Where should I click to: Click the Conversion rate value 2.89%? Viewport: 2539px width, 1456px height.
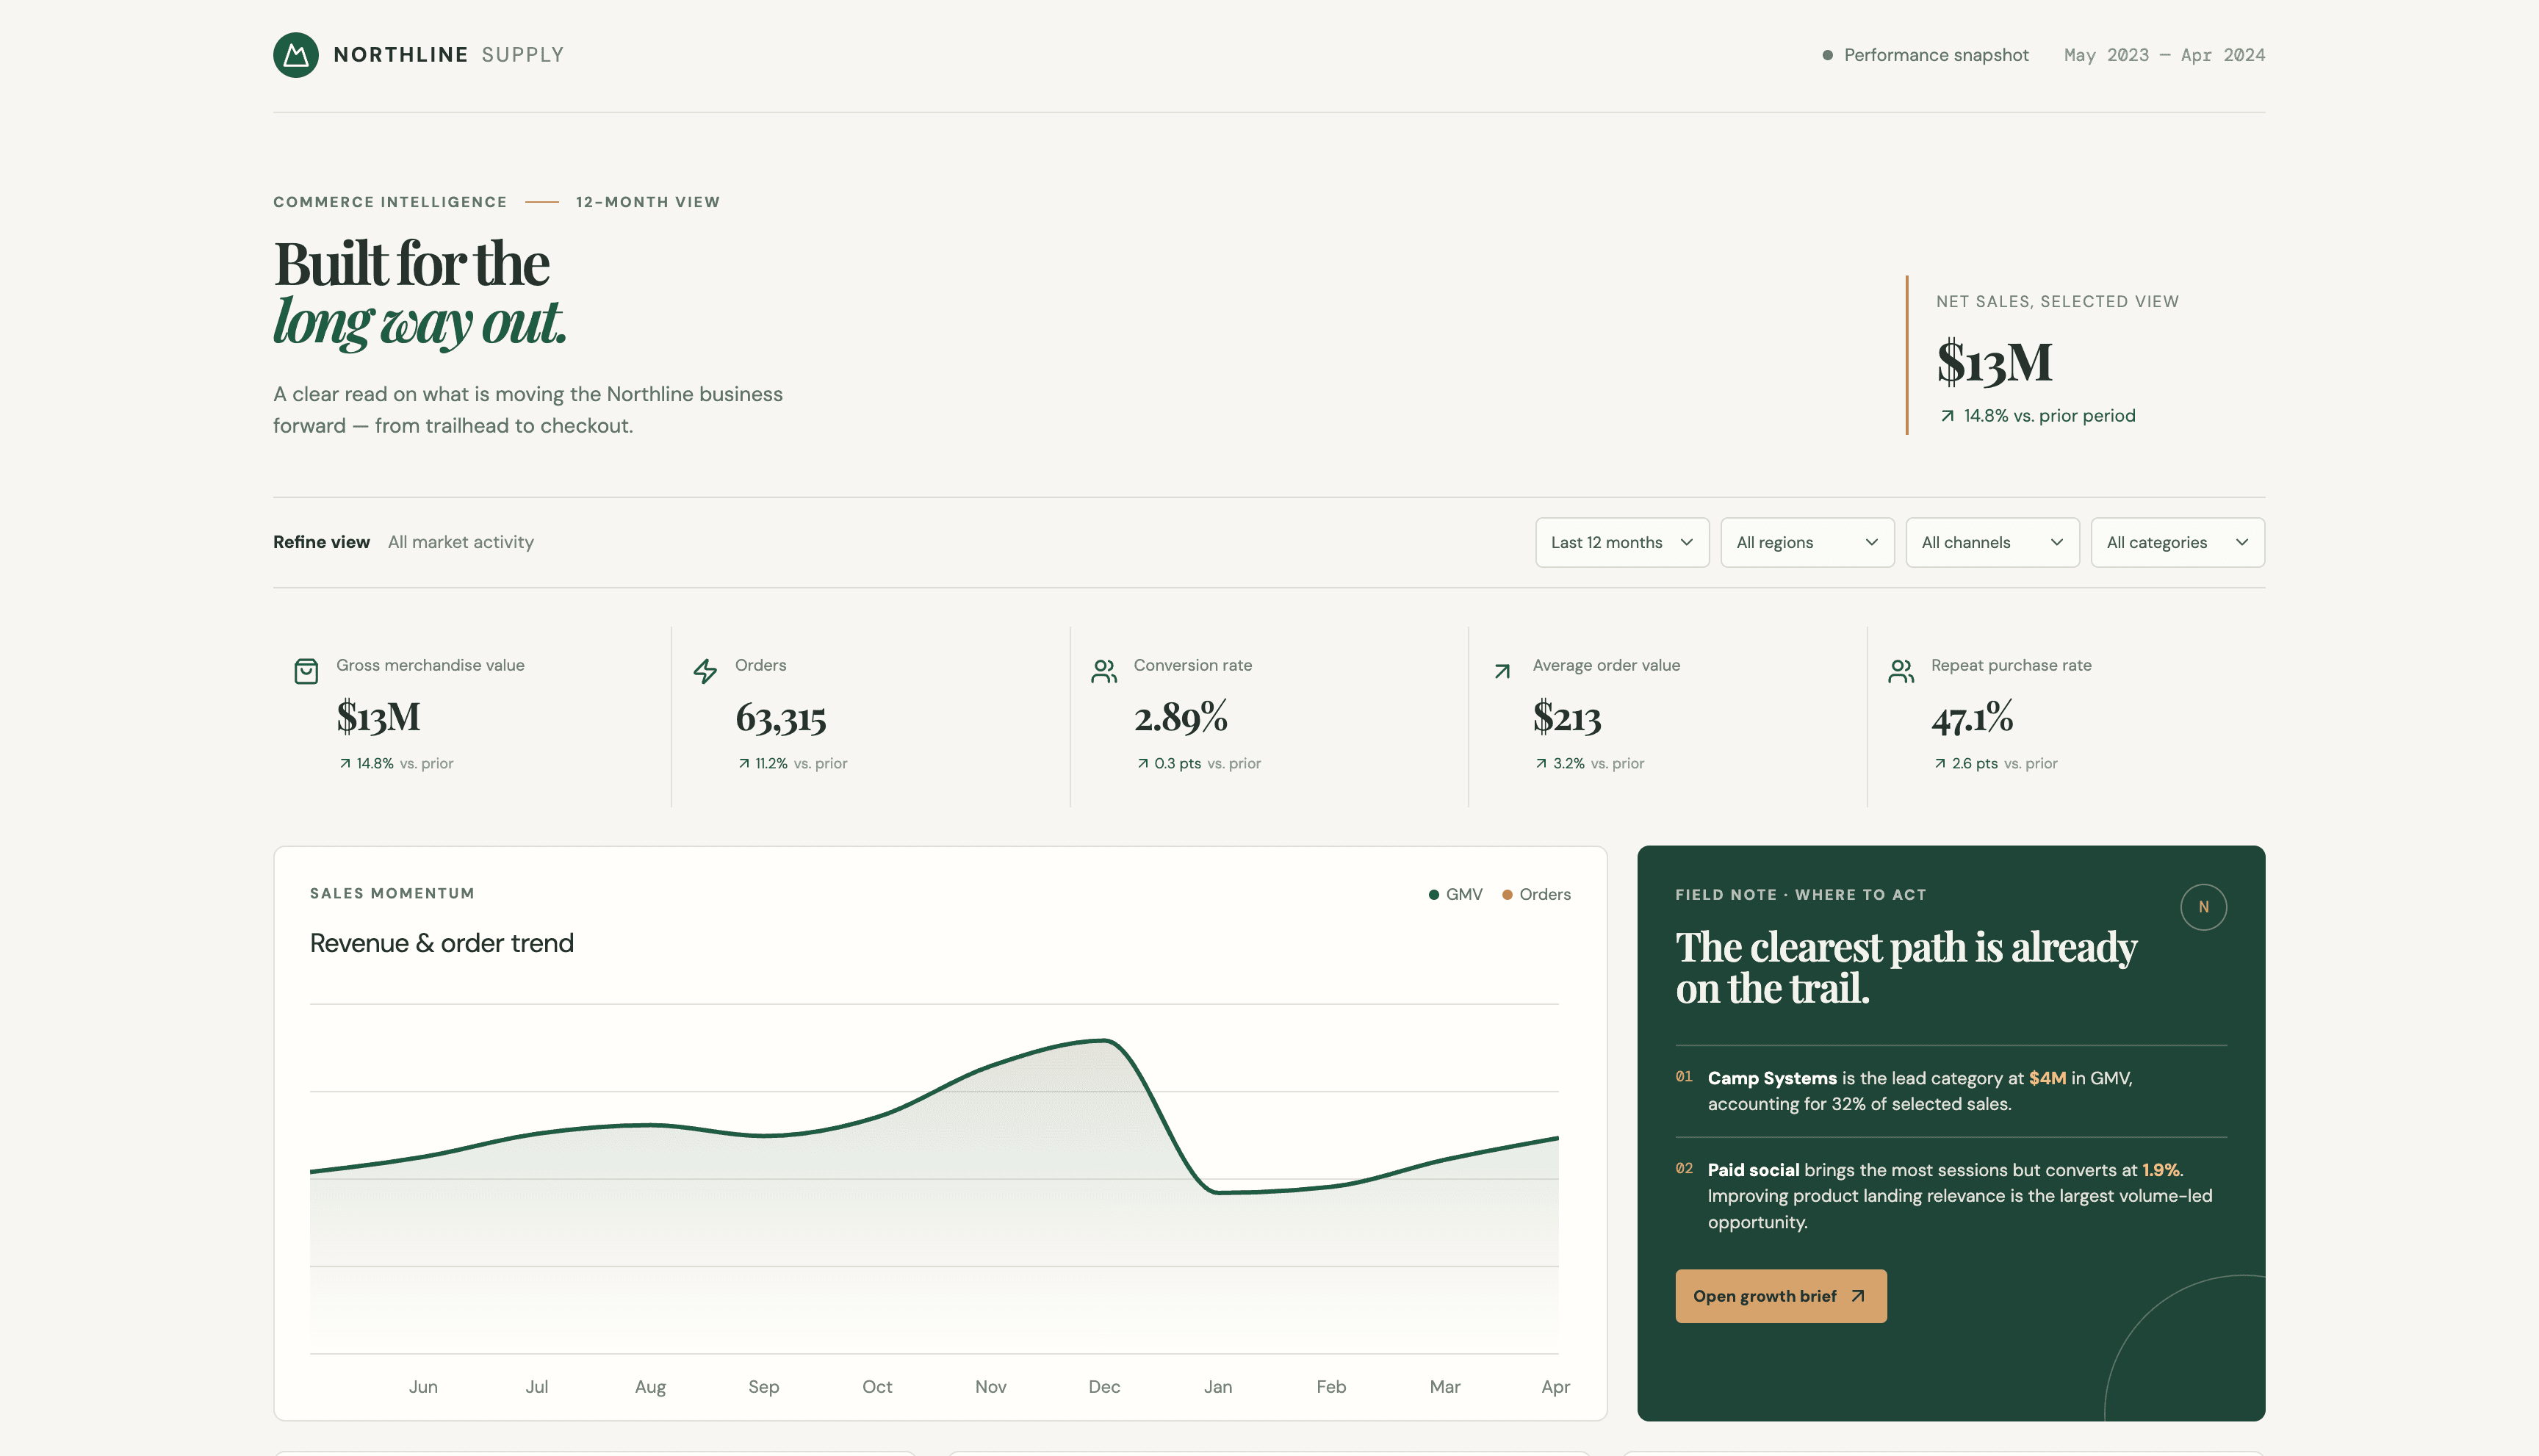1180,717
